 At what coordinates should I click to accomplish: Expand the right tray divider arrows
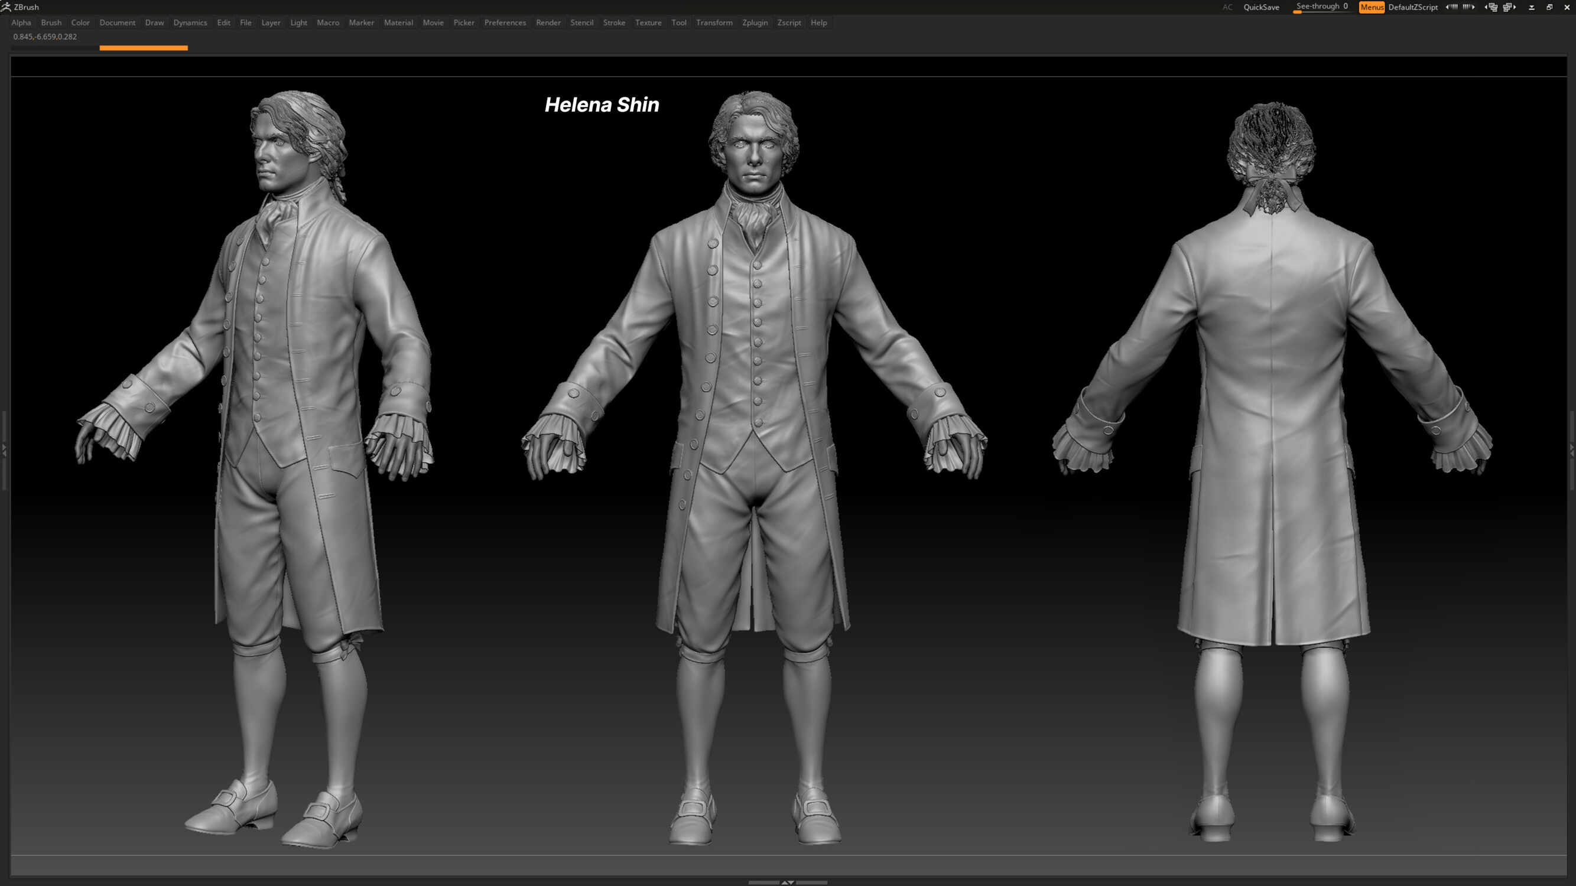coord(1572,451)
